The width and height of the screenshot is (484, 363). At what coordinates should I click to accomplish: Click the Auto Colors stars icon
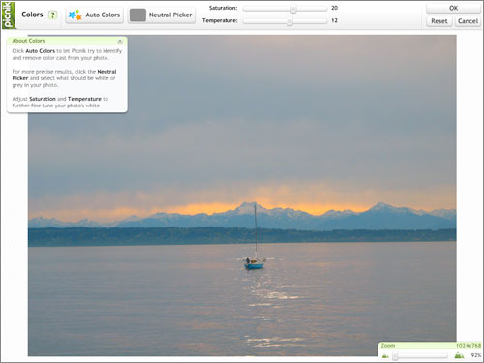pos(75,15)
